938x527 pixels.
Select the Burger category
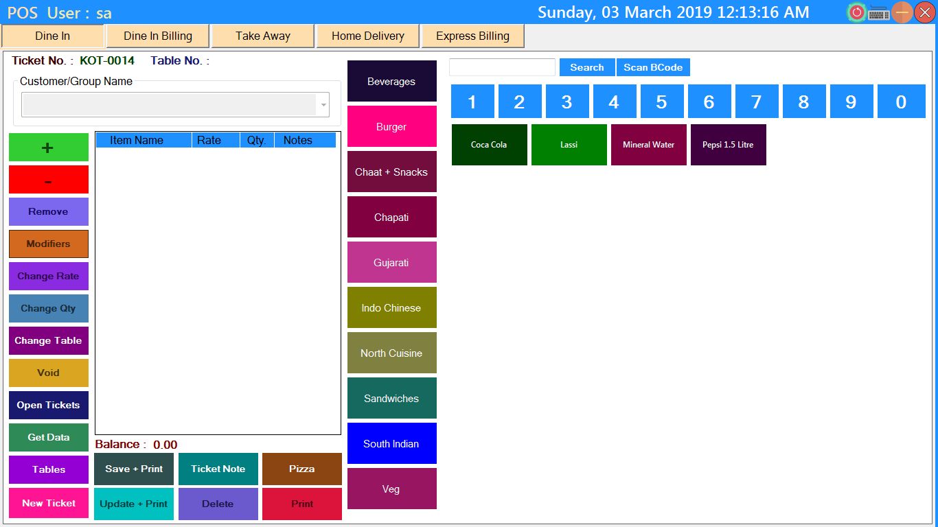391,127
